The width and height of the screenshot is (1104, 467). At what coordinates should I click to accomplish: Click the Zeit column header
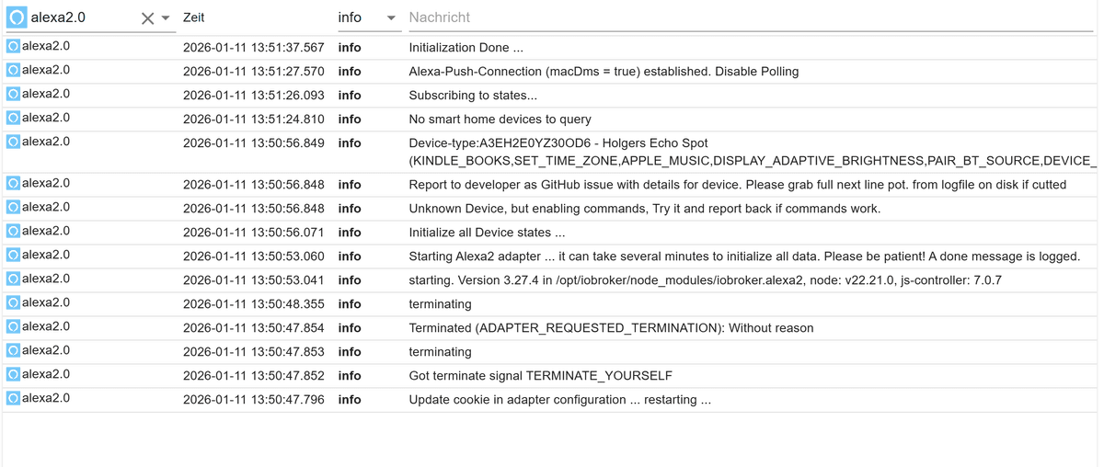click(194, 17)
